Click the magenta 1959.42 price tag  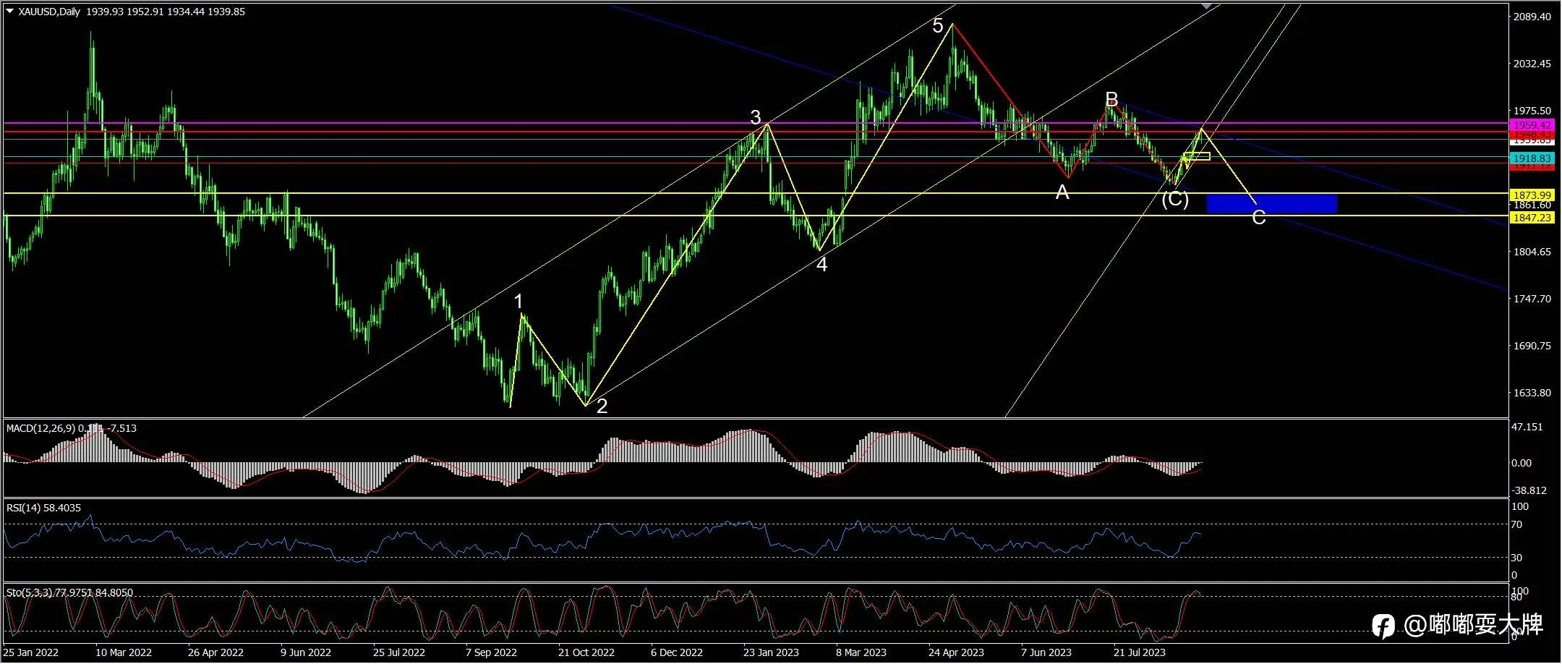point(1532,125)
